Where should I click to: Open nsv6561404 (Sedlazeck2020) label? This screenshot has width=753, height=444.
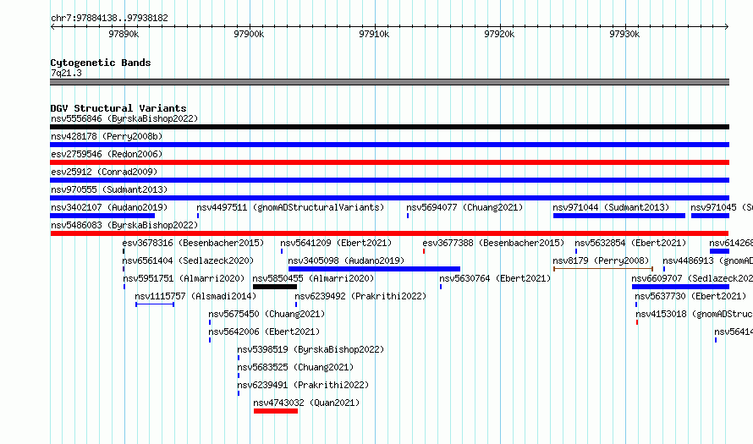tap(188, 260)
